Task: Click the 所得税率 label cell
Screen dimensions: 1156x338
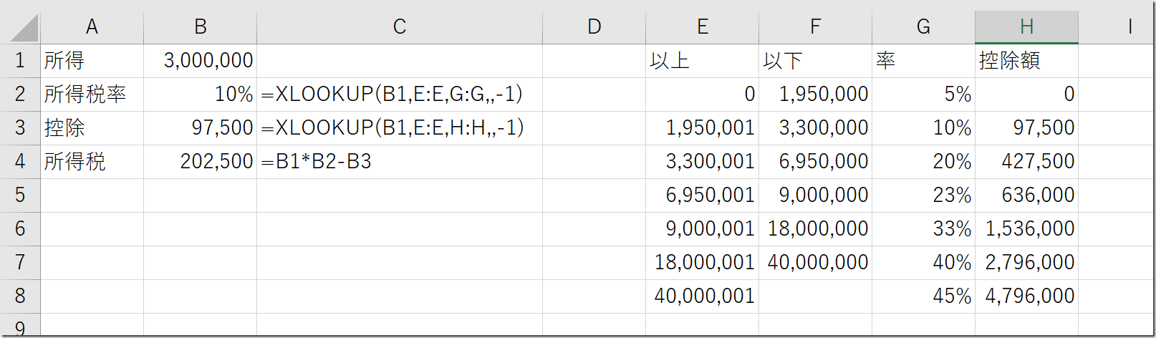Action: pos(92,95)
